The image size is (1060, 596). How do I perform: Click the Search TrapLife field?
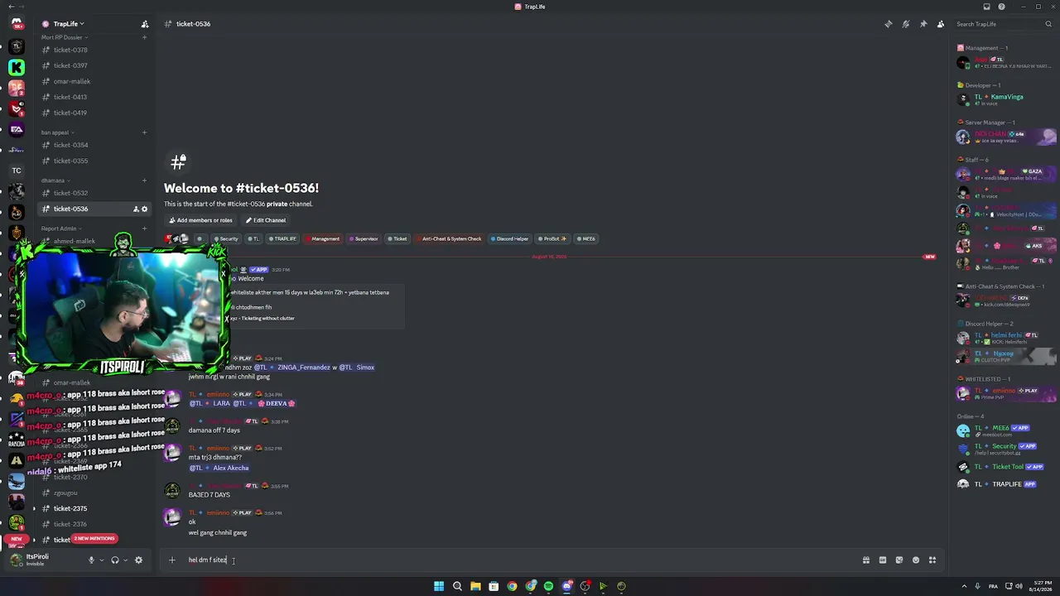point(1002,24)
